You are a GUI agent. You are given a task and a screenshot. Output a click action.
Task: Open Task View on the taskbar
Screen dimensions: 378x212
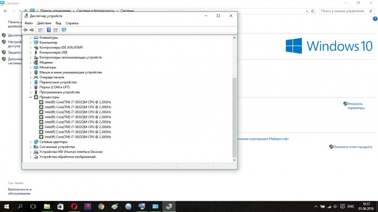[33, 206]
